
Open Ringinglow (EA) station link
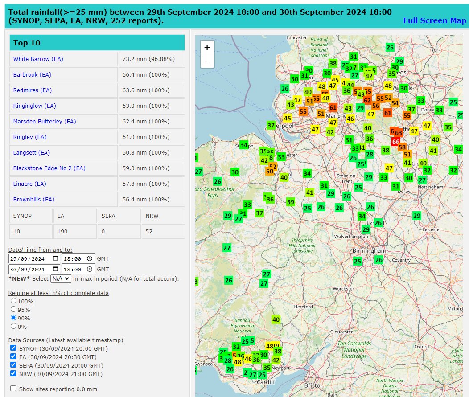point(34,106)
